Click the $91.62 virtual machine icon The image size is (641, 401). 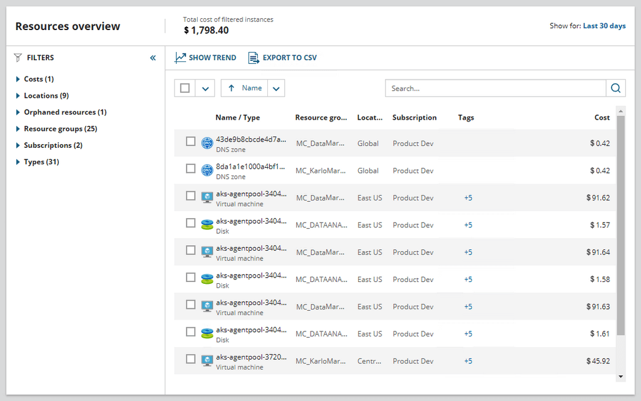[x=207, y=198]
